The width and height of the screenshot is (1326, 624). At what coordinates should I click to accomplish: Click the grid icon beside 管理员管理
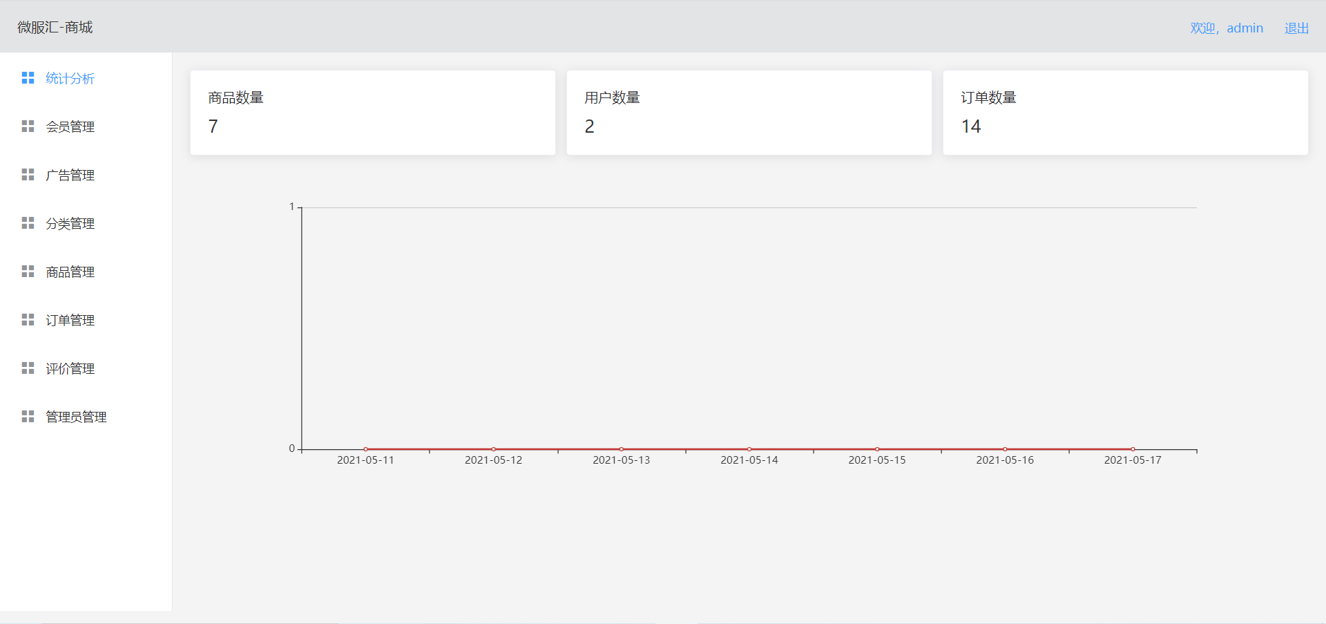28,417
